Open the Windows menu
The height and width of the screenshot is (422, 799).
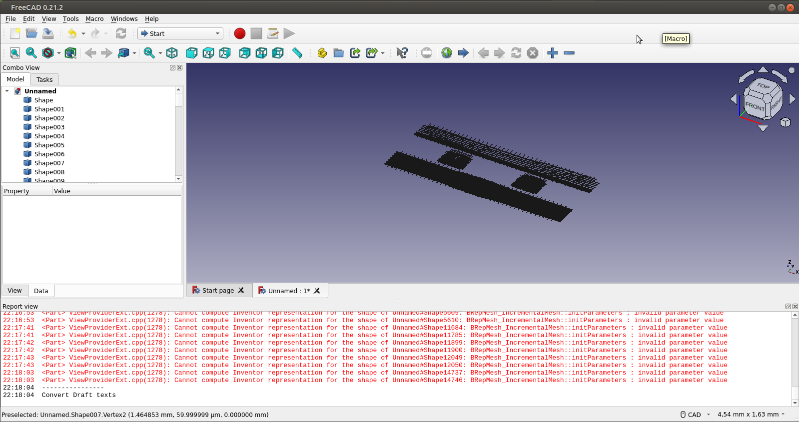click(x=124, y=19)
